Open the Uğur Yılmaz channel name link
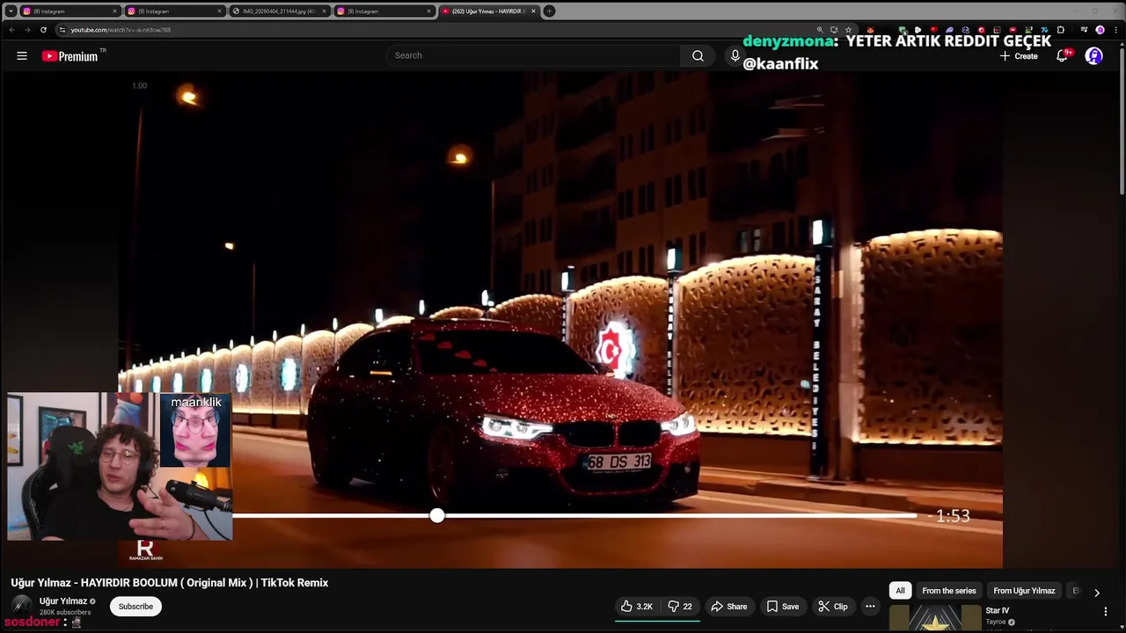Screen dimensions: 1126x633 pyautogui.click(x=62, y=601)
